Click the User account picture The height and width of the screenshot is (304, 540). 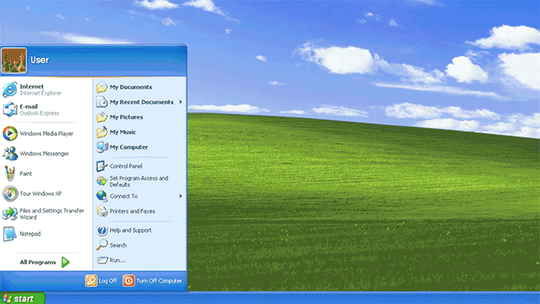[13, 61]
